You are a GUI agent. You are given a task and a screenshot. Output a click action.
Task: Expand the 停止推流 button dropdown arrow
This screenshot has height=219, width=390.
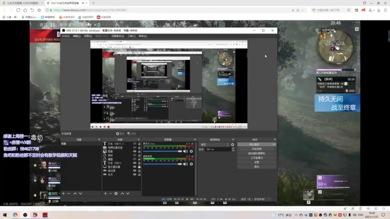click(274, 145)
